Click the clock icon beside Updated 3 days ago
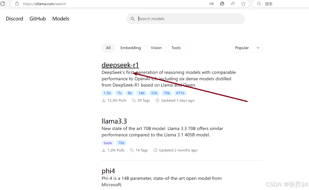 click(x=157, y=100)
